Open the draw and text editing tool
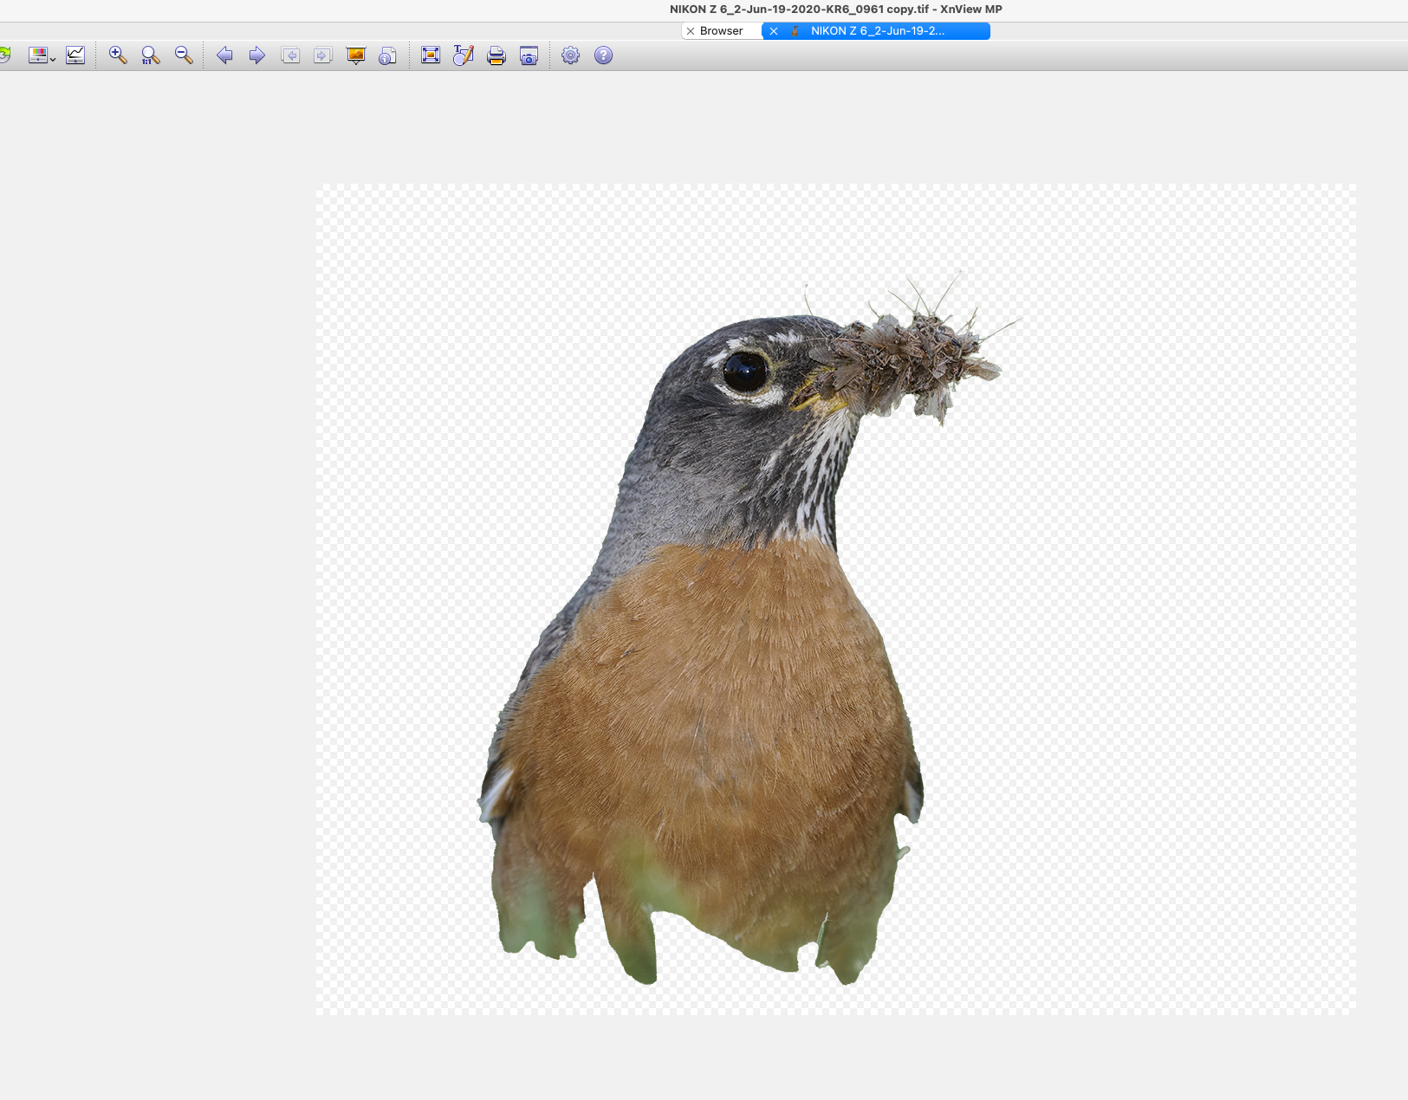The height and width of the screenshot is (1100, 1408). pyautogui.click(x=463, y=55)
